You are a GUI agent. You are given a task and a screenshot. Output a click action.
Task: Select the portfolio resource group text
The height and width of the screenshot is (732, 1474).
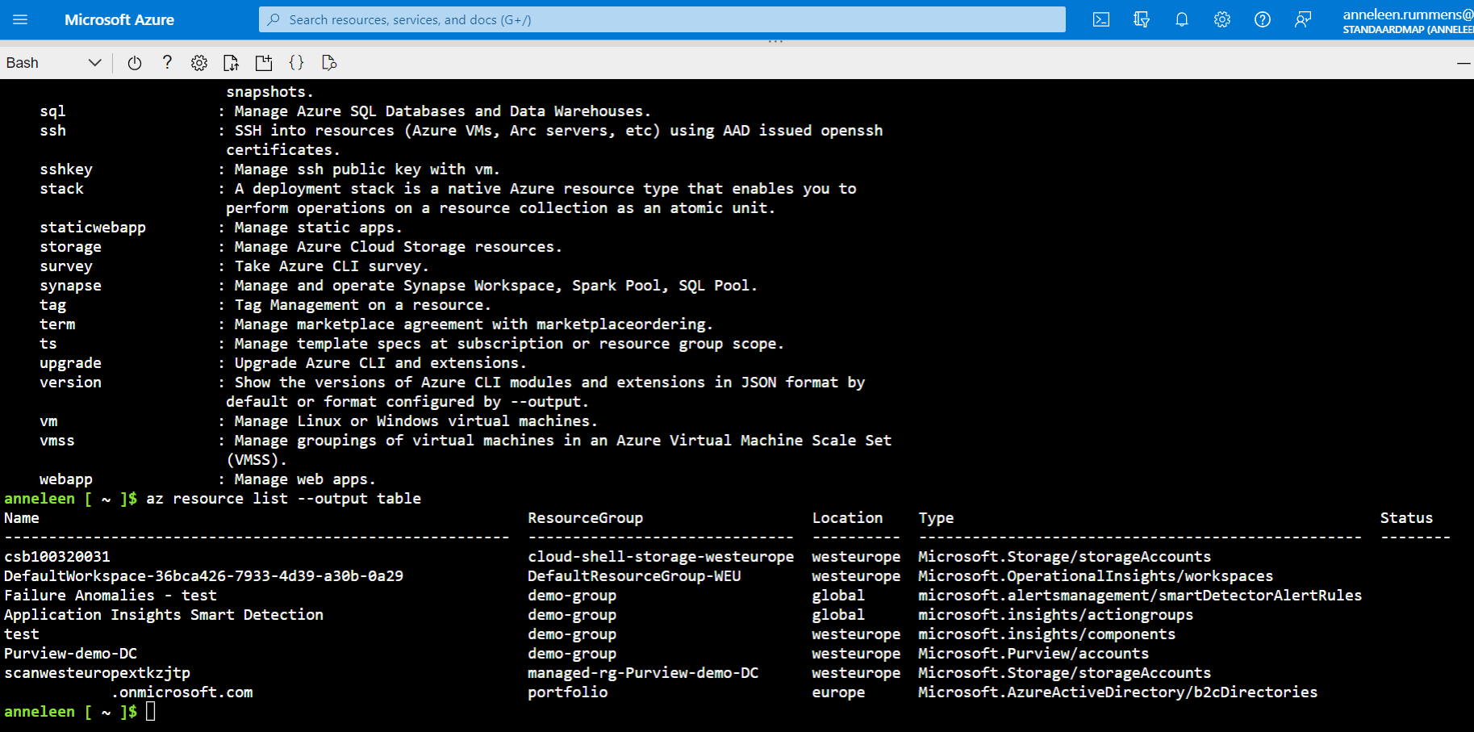(x=567, y=692)
